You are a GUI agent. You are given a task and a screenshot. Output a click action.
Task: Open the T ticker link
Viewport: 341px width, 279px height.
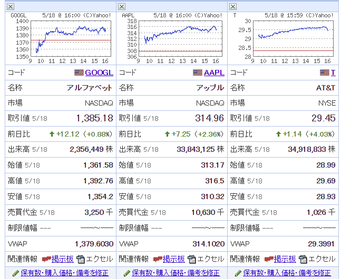tap(333, 73)
